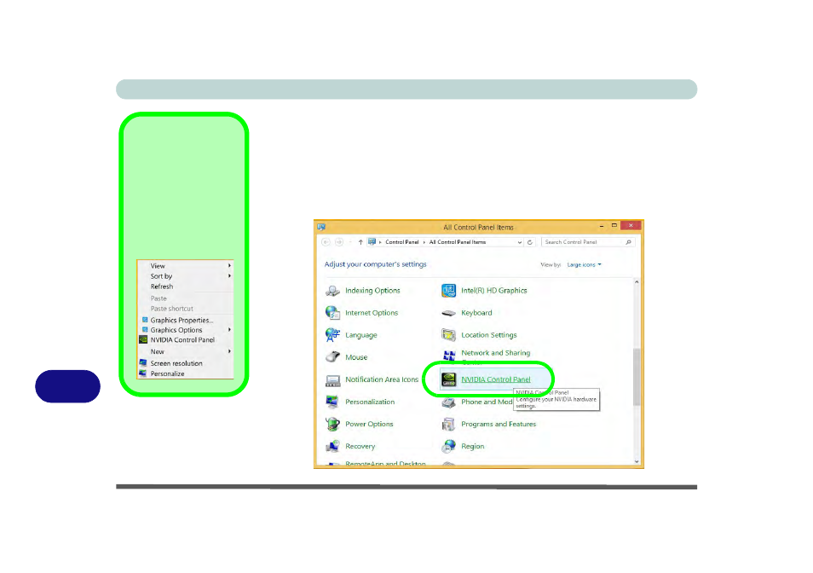
Task: Click the Control Panel window title bar icon
Action: pyautogui.click(x=321, y=227)
